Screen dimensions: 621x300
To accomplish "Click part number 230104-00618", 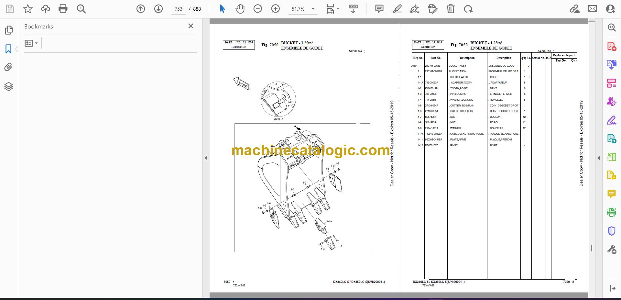I will pos(433,66).
